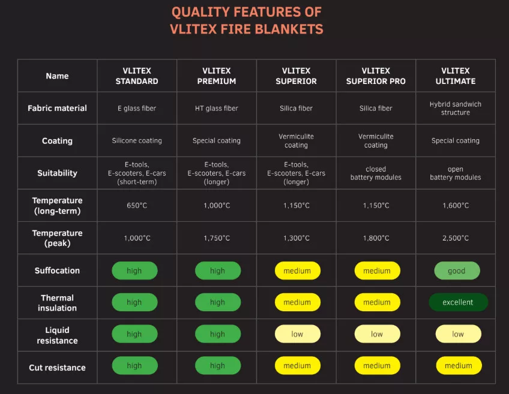Select the 'closed battery modules' cell
Image resolution: width=509 pixels, height=394 pixels.
pos(376,173)
